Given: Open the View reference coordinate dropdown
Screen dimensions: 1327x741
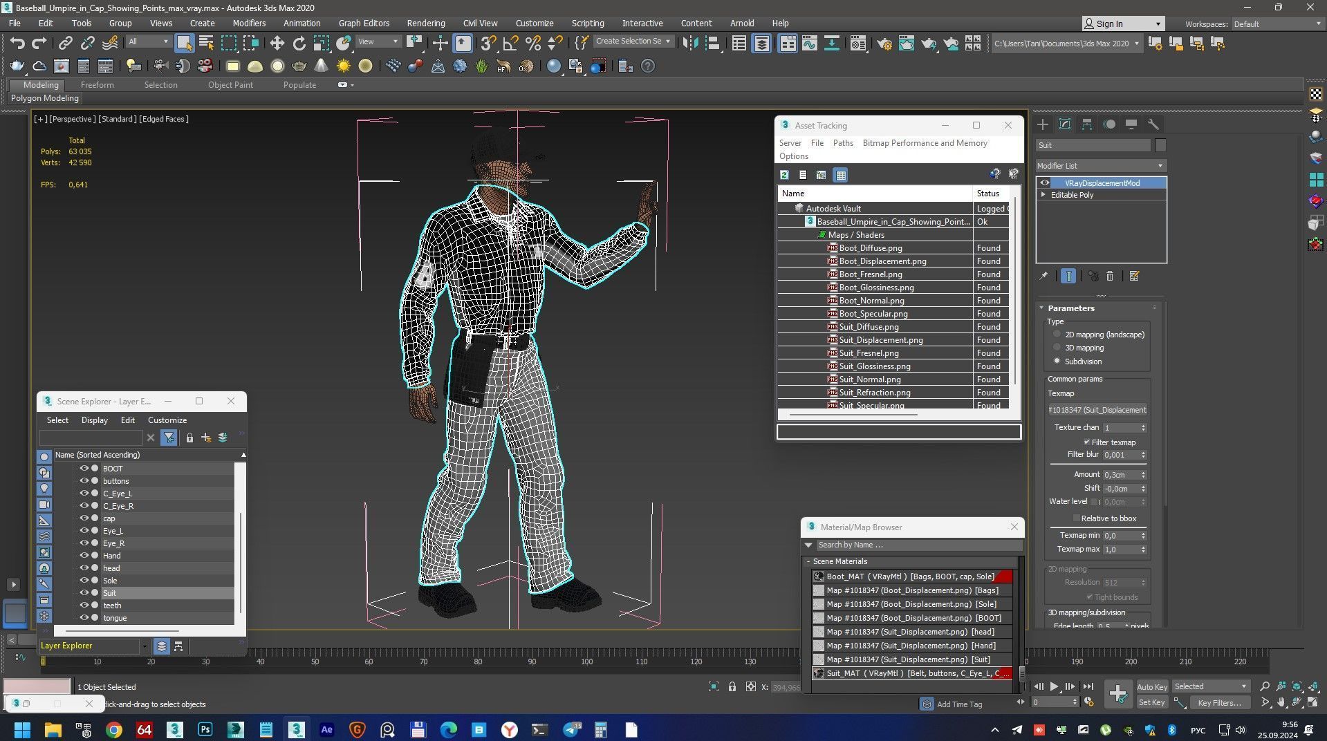Looking at the screenshot, I should click(x=378, y=41).
